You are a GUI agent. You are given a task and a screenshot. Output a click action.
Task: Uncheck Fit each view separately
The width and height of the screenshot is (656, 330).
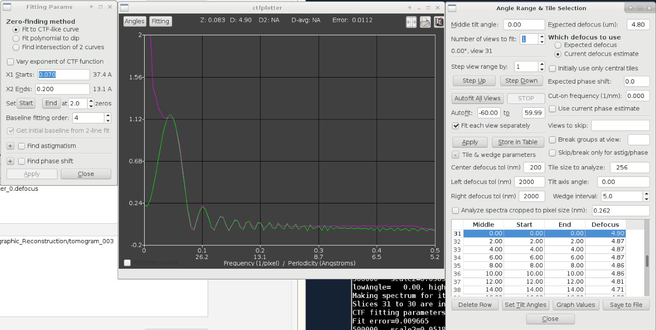[456, 126]
